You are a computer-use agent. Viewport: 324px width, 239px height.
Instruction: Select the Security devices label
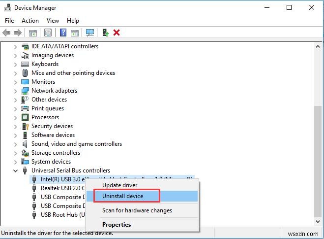(52, 126)
